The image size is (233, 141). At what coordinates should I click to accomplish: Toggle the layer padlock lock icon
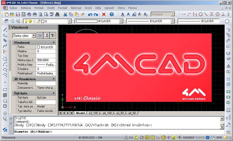coord(39,21)
